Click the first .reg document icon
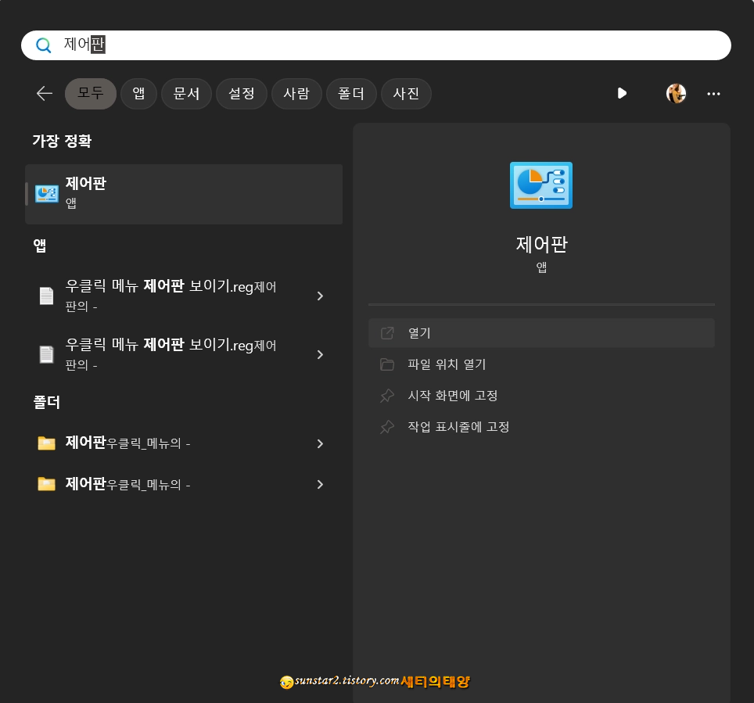This screenshot has height=703, width=754. 46,296
